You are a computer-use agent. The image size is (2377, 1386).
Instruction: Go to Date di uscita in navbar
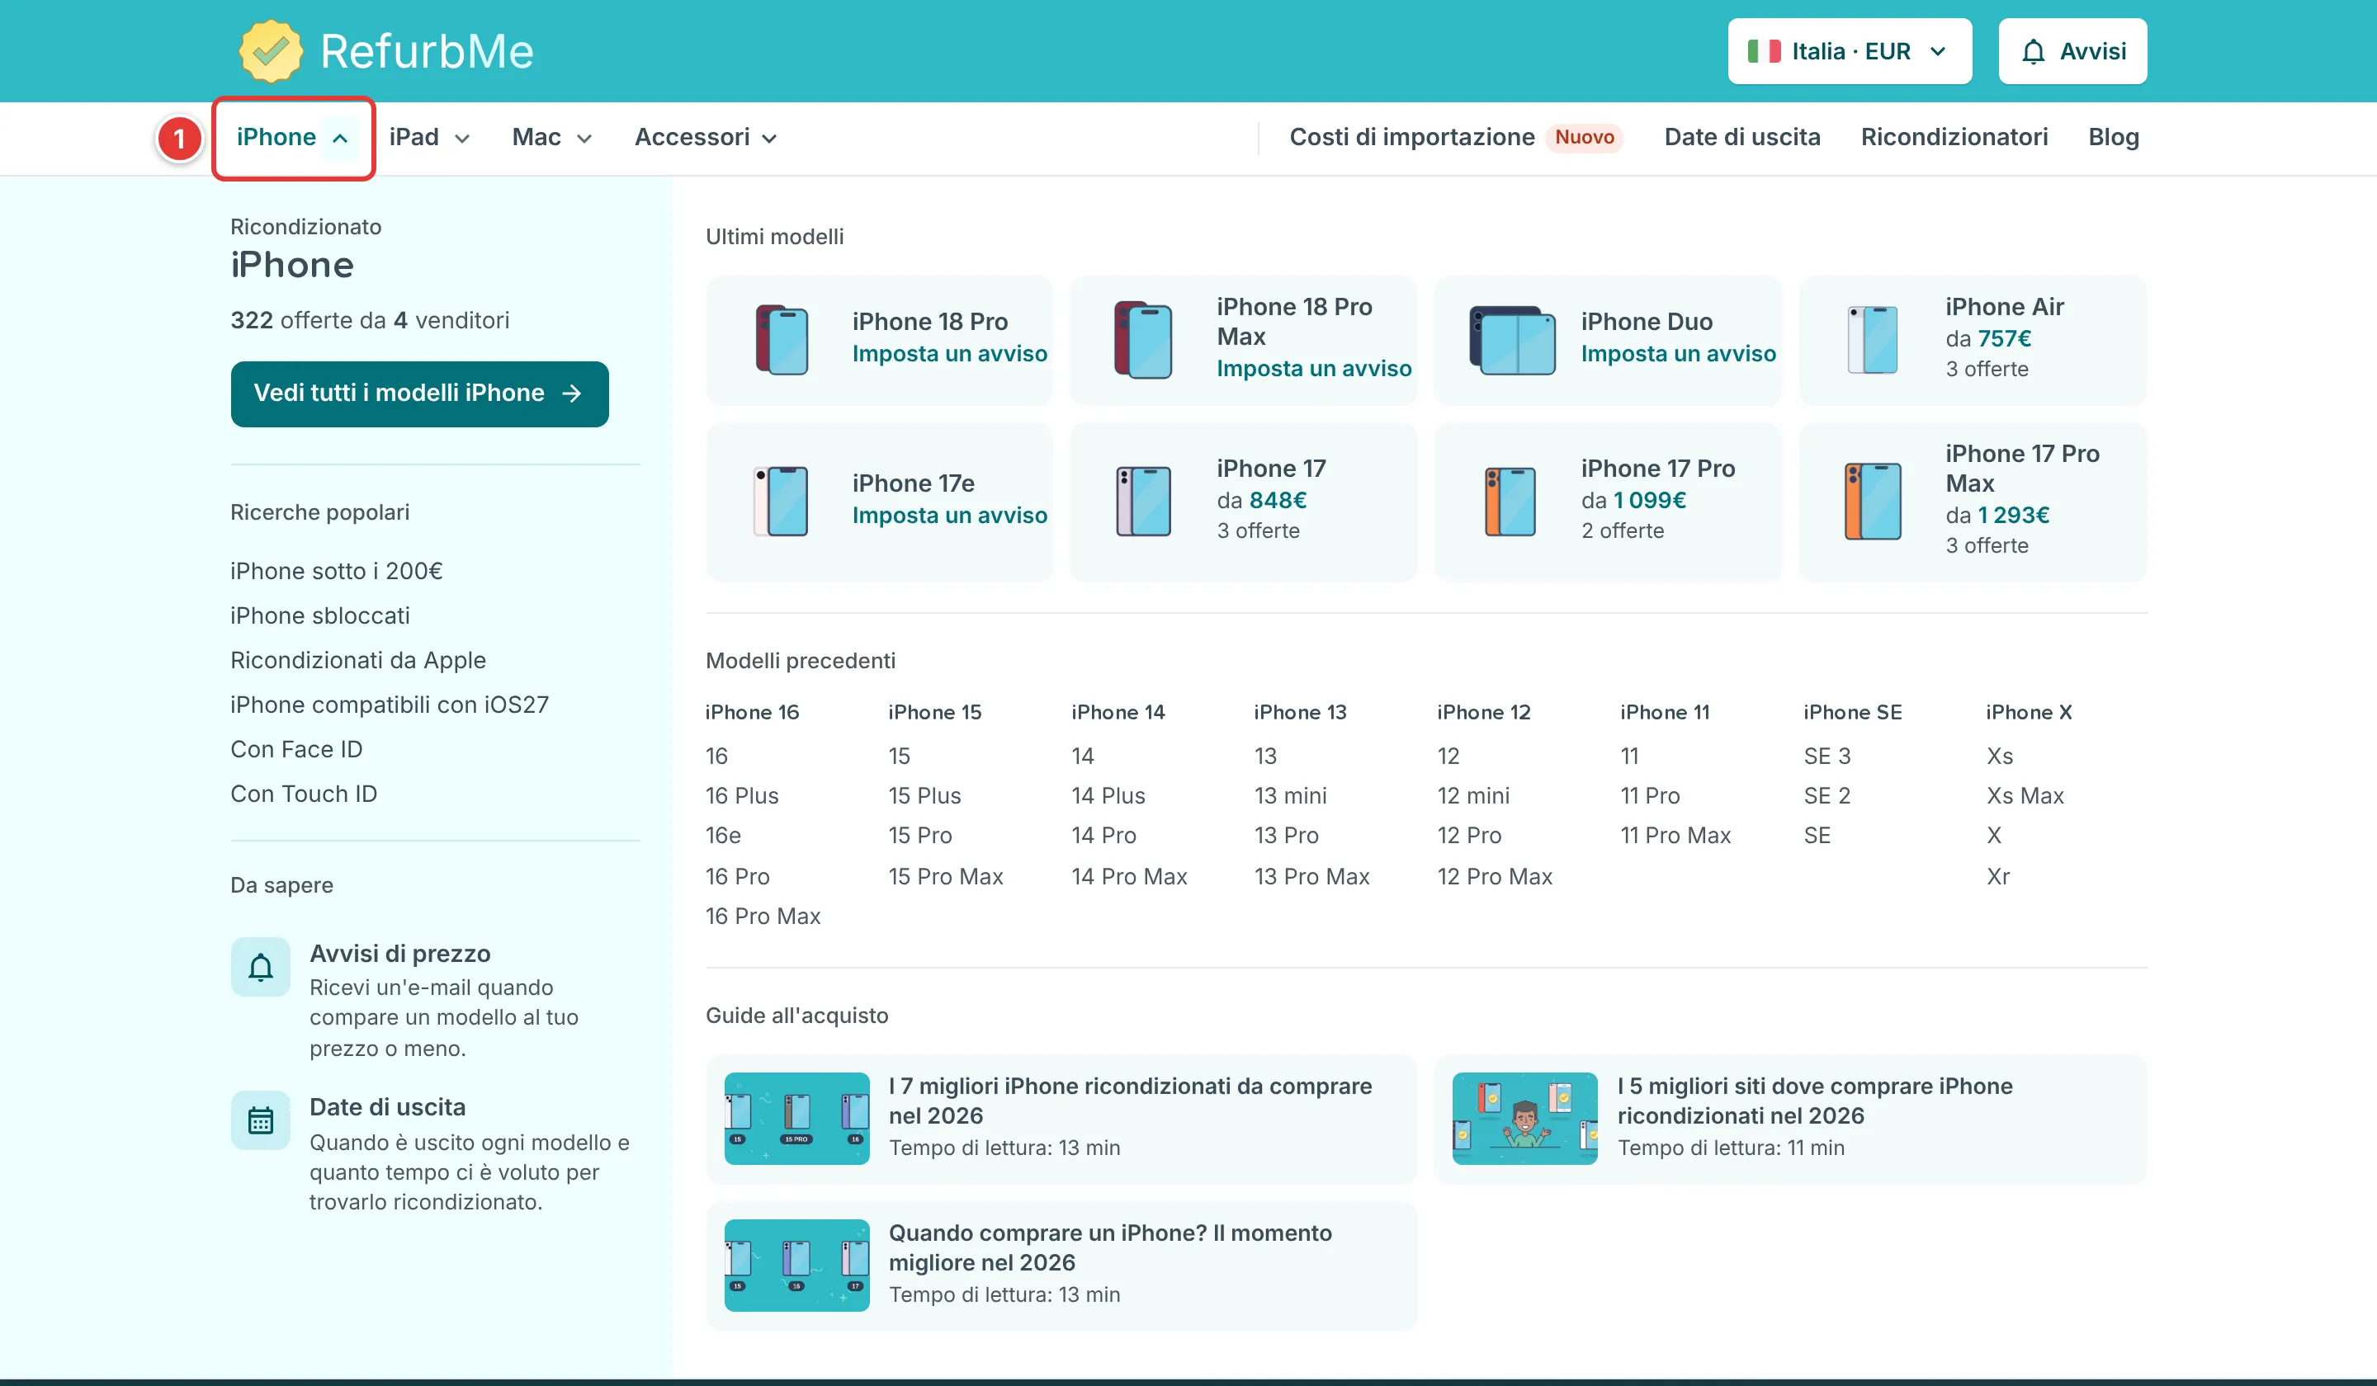pos(1742,137)
